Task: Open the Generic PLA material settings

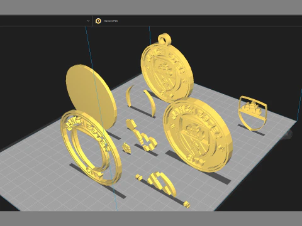Action: click(111, 21)
